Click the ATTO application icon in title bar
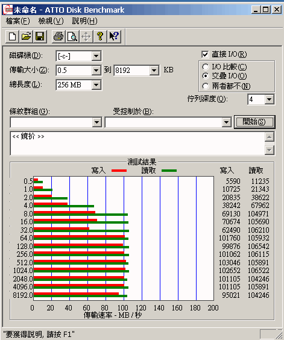The width and height of the screenshot is (284, 340). coord(7,10)
